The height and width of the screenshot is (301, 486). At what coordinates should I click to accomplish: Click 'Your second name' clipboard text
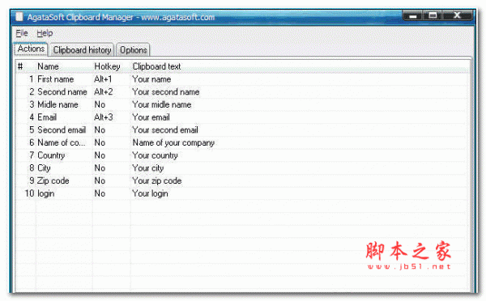(x=166, y=92)
